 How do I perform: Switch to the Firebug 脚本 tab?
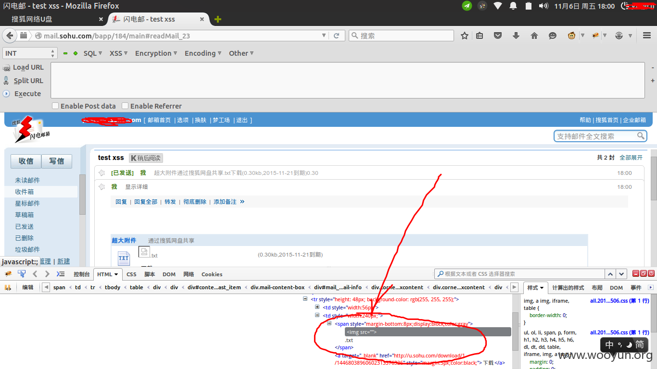click(150, 274)
